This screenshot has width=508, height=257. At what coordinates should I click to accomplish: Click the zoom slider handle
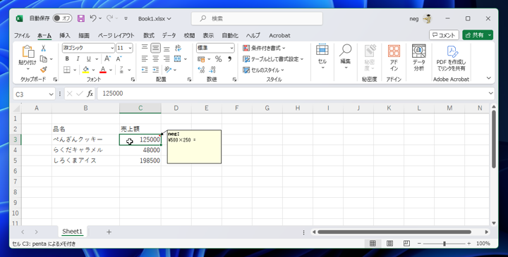[x=445, y=244]
